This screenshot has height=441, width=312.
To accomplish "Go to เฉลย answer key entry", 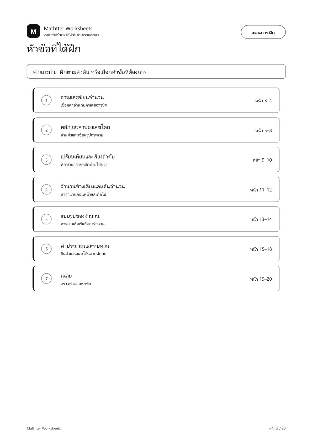I will pyautogui.click(x=156, y=279).
